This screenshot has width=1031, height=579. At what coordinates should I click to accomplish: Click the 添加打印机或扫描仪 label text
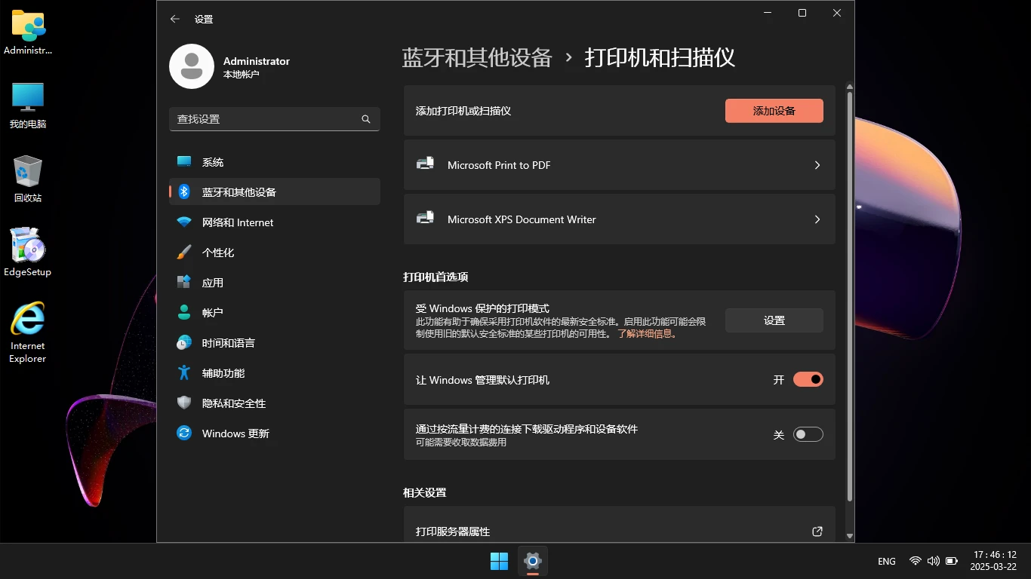pyautogui.click(x=463, y=111)
